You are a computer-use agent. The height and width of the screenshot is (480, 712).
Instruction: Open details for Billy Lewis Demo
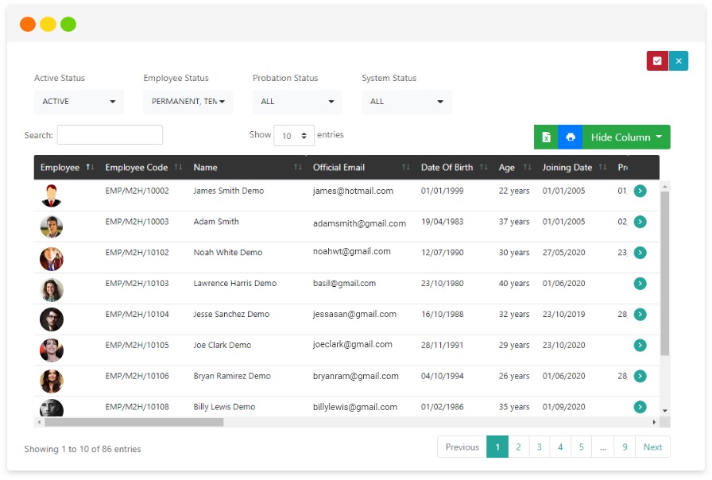640,406
